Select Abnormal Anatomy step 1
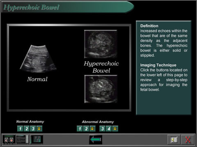Screen dimensions: 197x147 [x=80, y=129]
